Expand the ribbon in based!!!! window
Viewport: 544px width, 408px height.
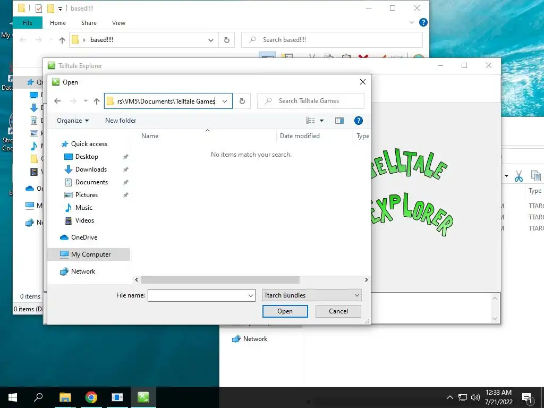(412, 22)
